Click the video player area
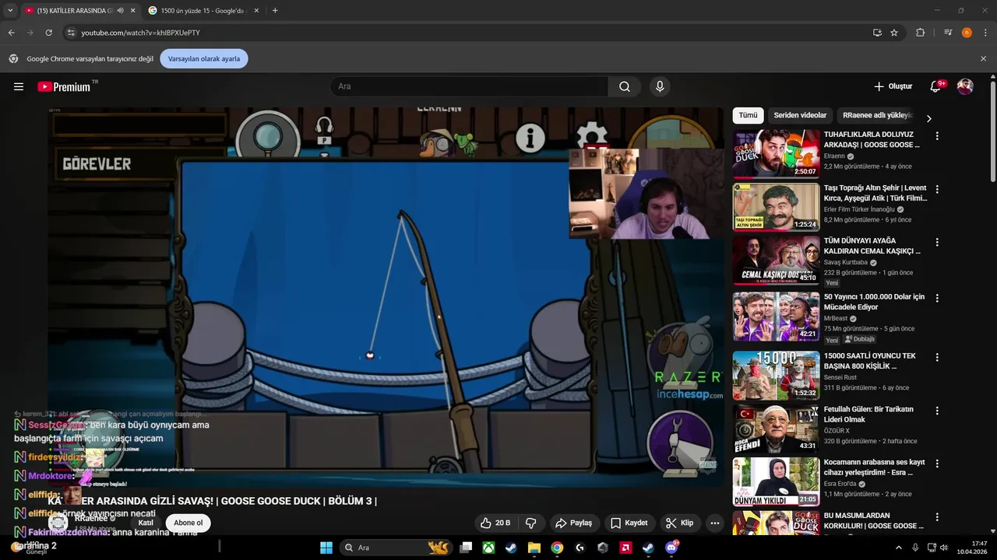The width and height of the screenshot is (997, 560). click(x=386, y=297)
